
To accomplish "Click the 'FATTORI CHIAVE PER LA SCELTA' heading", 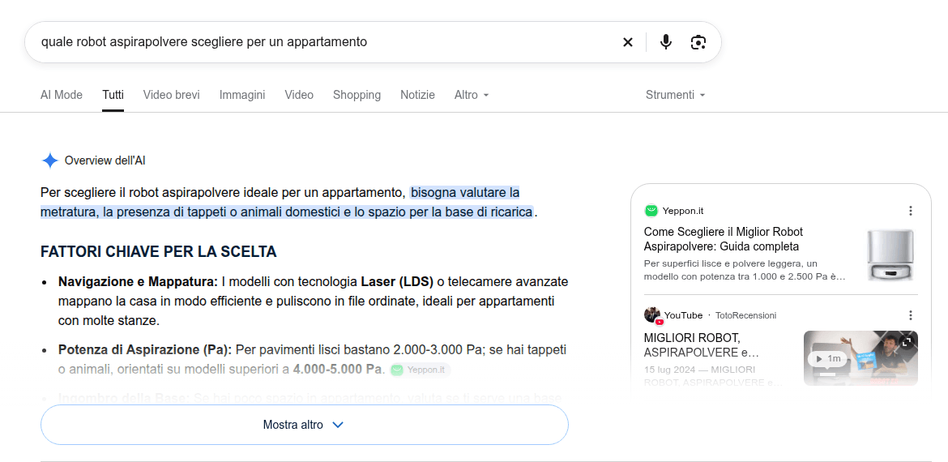I will (158, 251).
